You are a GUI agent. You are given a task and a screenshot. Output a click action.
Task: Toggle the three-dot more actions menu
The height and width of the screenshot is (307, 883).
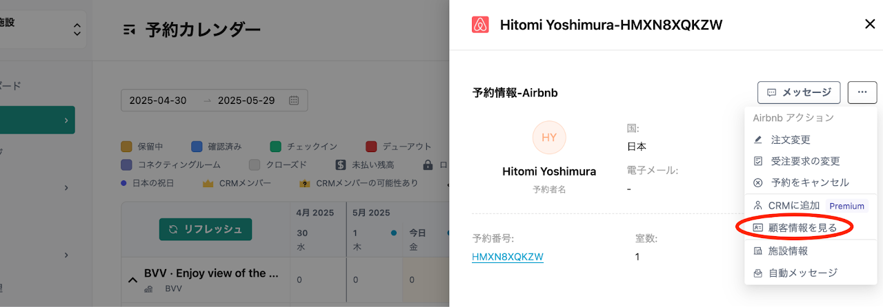coord(862,92)
